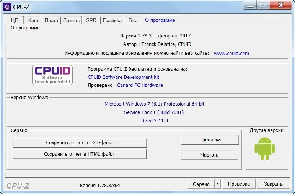Select the Графика tab

pyautogui.click(x=112, y=20)
